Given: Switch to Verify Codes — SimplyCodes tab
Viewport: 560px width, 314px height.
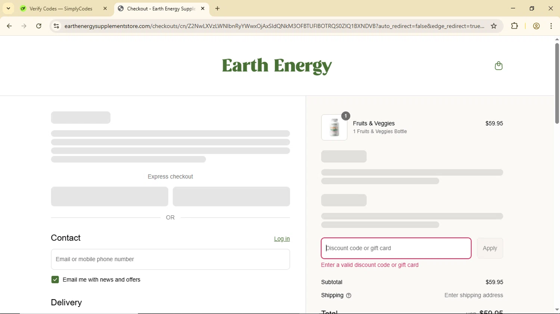Looking at the screenshot, I should pos(61,9).
